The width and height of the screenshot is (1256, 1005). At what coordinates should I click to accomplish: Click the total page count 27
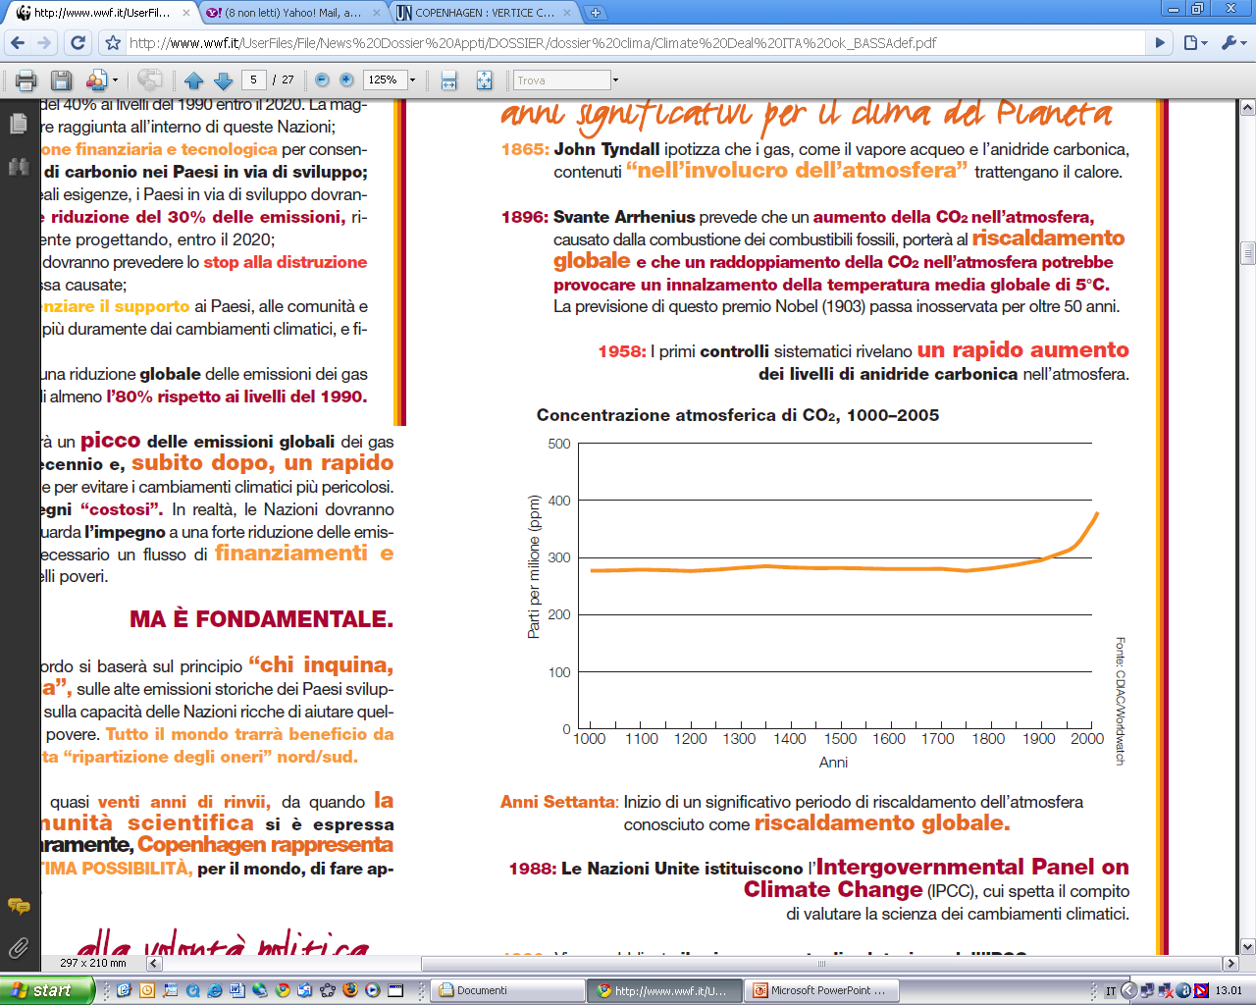(x=288, y=79)
